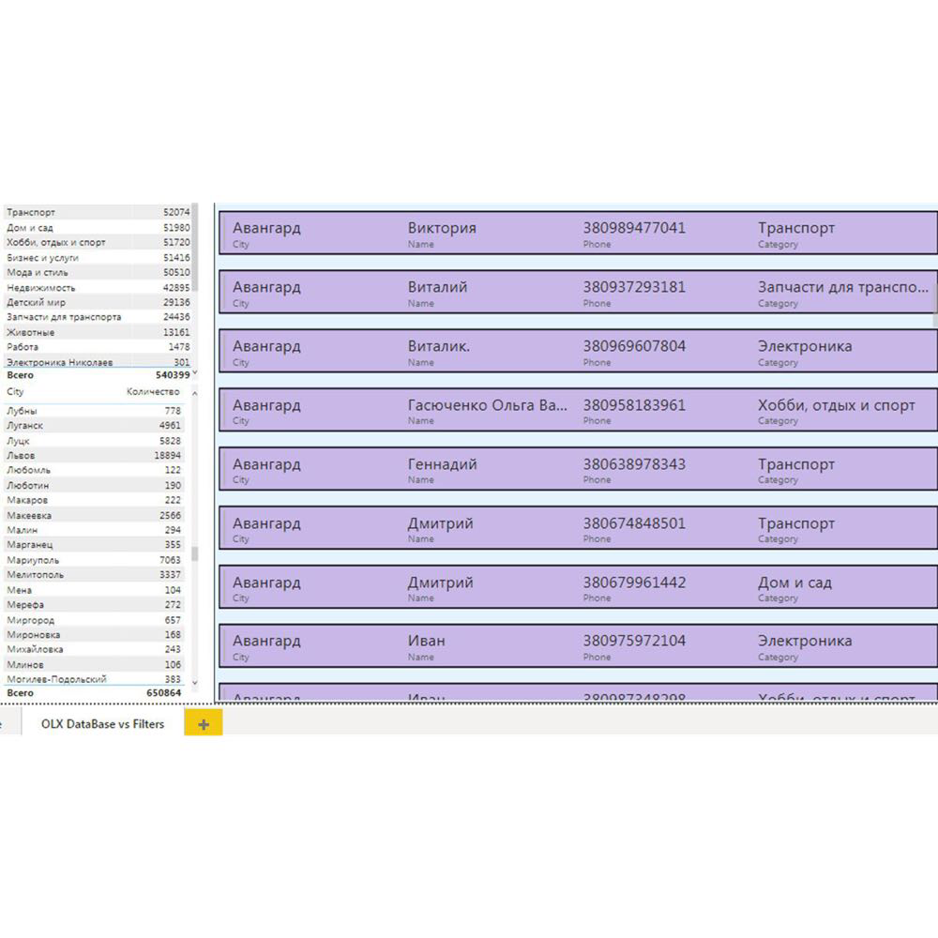Select the Макеевка city row
The width and height of the screenshot is (938, 938).
pos(94,515)
